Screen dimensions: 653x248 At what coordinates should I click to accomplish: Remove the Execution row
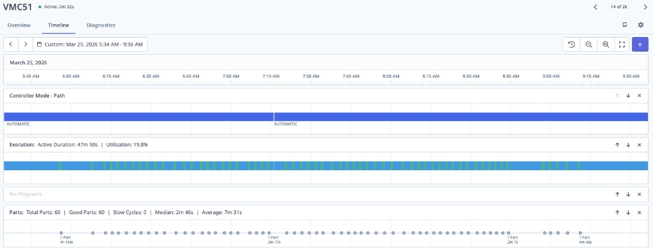(640, 145)
